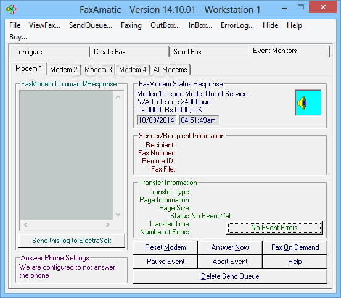The width and height of the screenshot is (341, 298).
Task: Click the N/A0, dte-dce 2400baud text
Action: [174, 102]
